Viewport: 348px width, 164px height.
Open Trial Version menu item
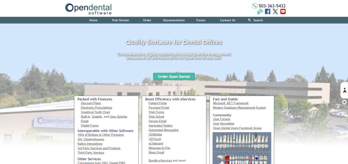point(120,20)
